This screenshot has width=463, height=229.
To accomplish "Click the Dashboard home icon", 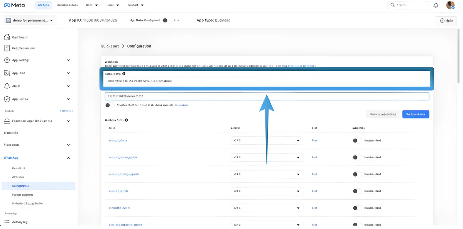I will [7, 37].
